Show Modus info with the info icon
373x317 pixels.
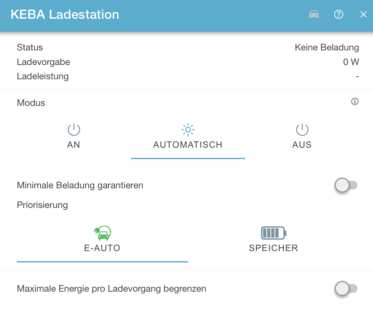355,102
